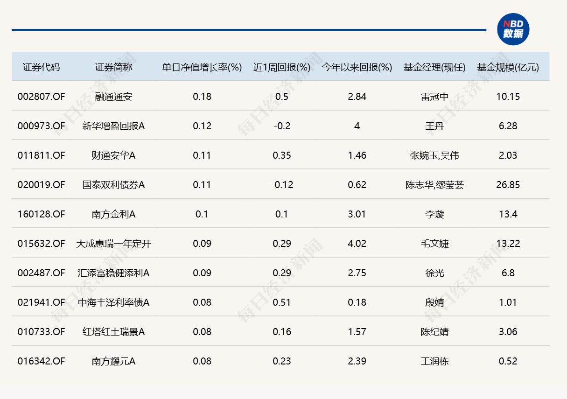Click year-to-date return 0.62
This screenshot has height=399, width=567.
[x=357, y=185]
